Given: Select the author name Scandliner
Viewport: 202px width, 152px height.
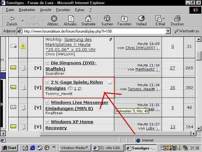Looking at the screenshot, I should coord(55,73).
